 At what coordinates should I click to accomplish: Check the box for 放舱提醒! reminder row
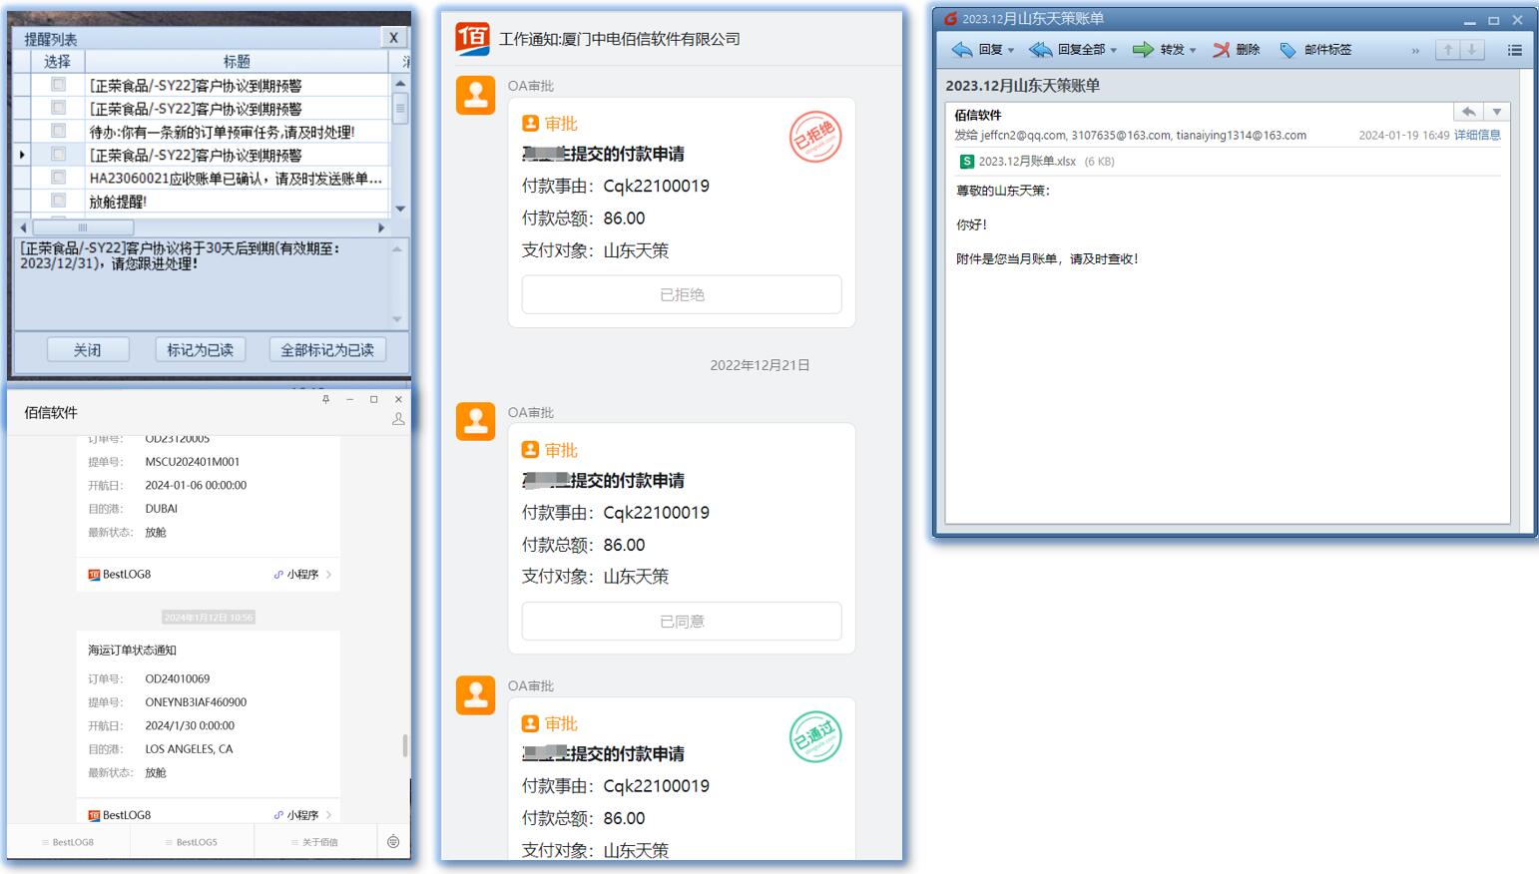(x=58, y=201)
